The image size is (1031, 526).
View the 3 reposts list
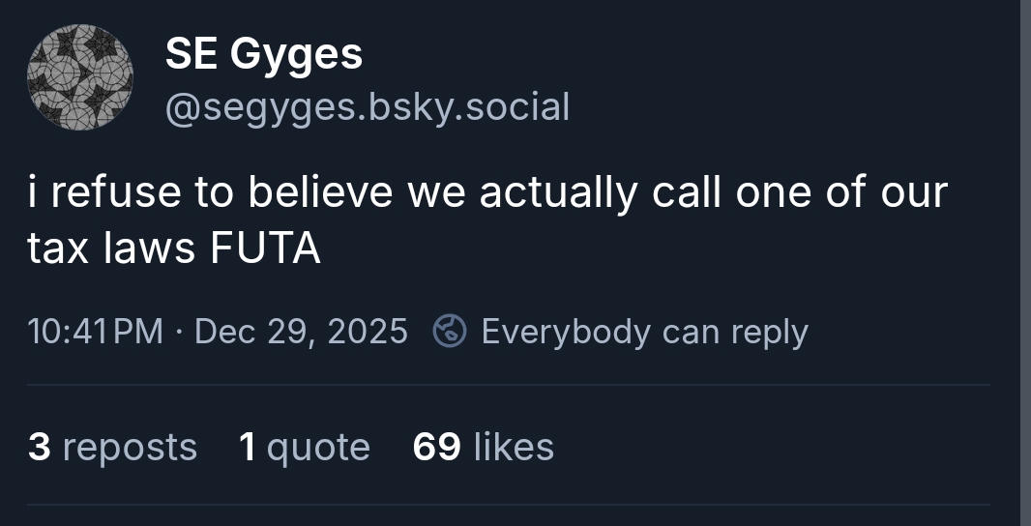point(112,447)
